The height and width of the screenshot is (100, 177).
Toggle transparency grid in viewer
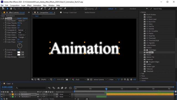point(91,80)
